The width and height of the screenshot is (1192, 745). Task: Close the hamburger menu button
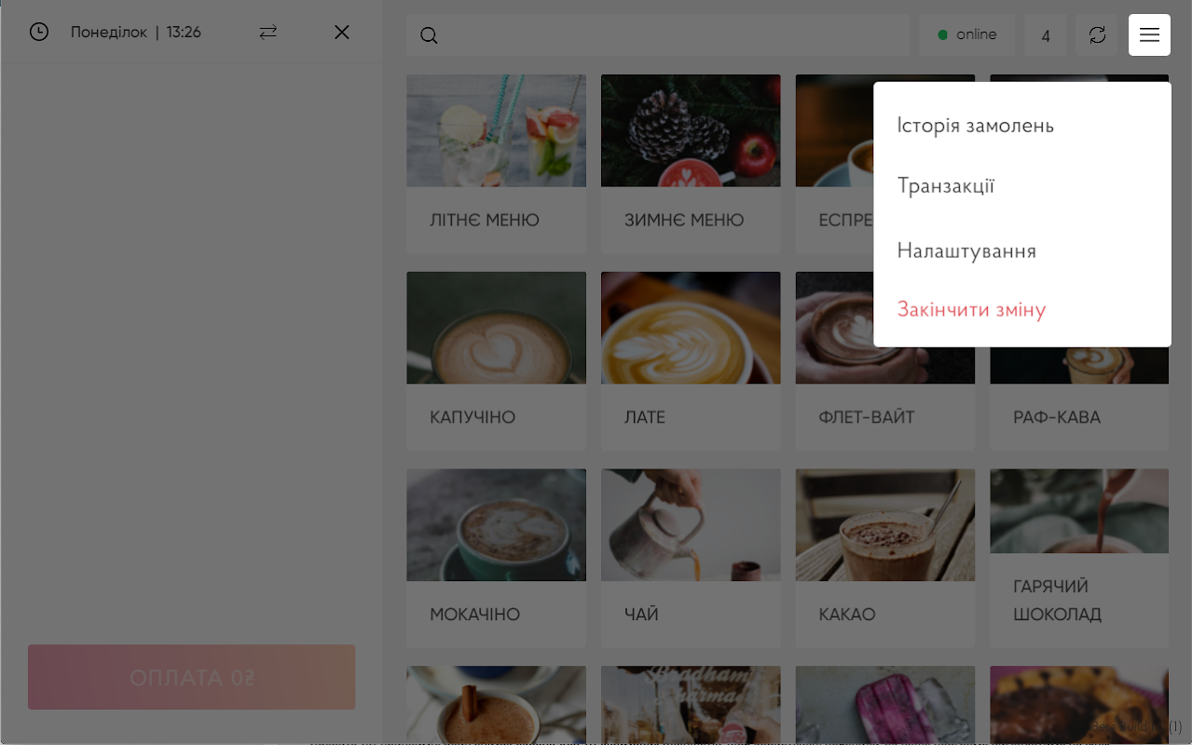coord(1149,34)
